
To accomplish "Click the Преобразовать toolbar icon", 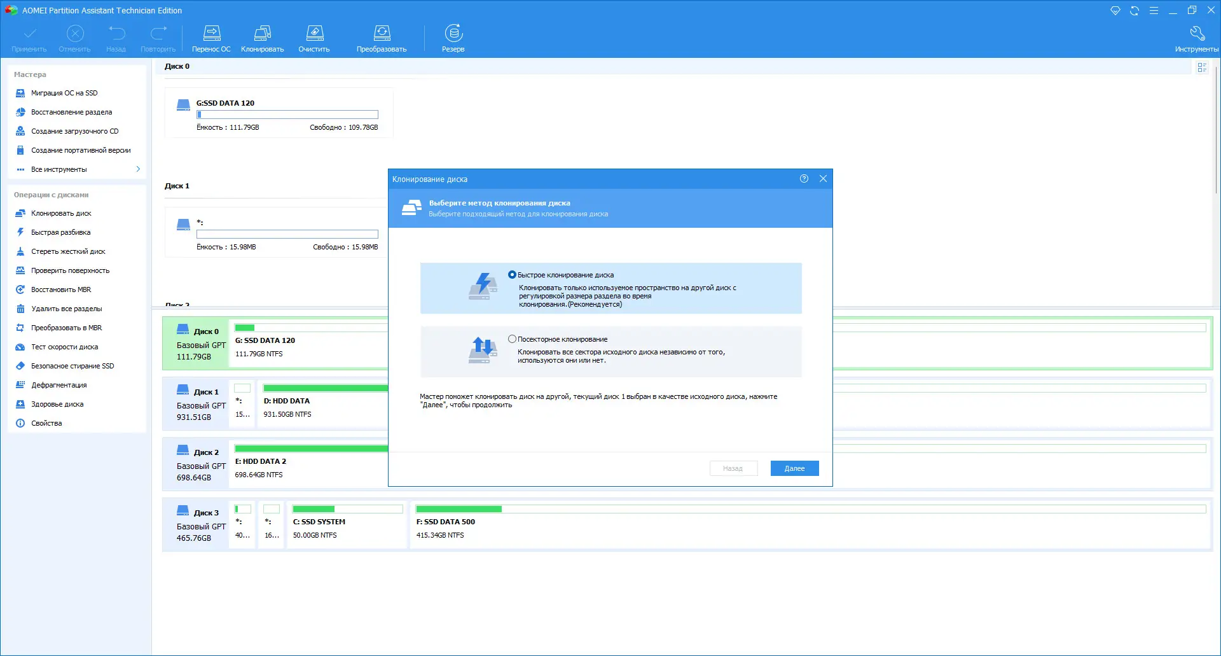I will [x=382, y=33].
